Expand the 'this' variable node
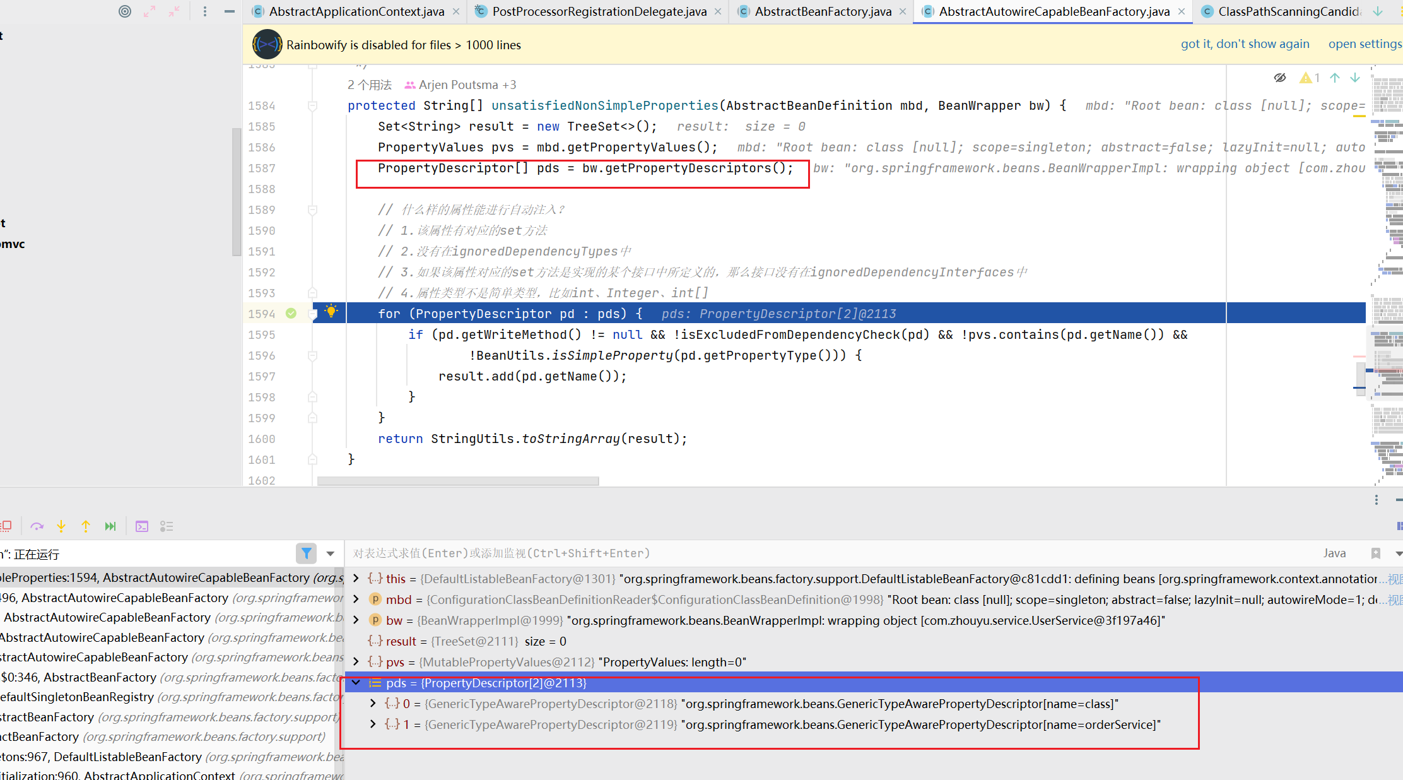This screenshot has width=1403, height=780. coord(356,578)
